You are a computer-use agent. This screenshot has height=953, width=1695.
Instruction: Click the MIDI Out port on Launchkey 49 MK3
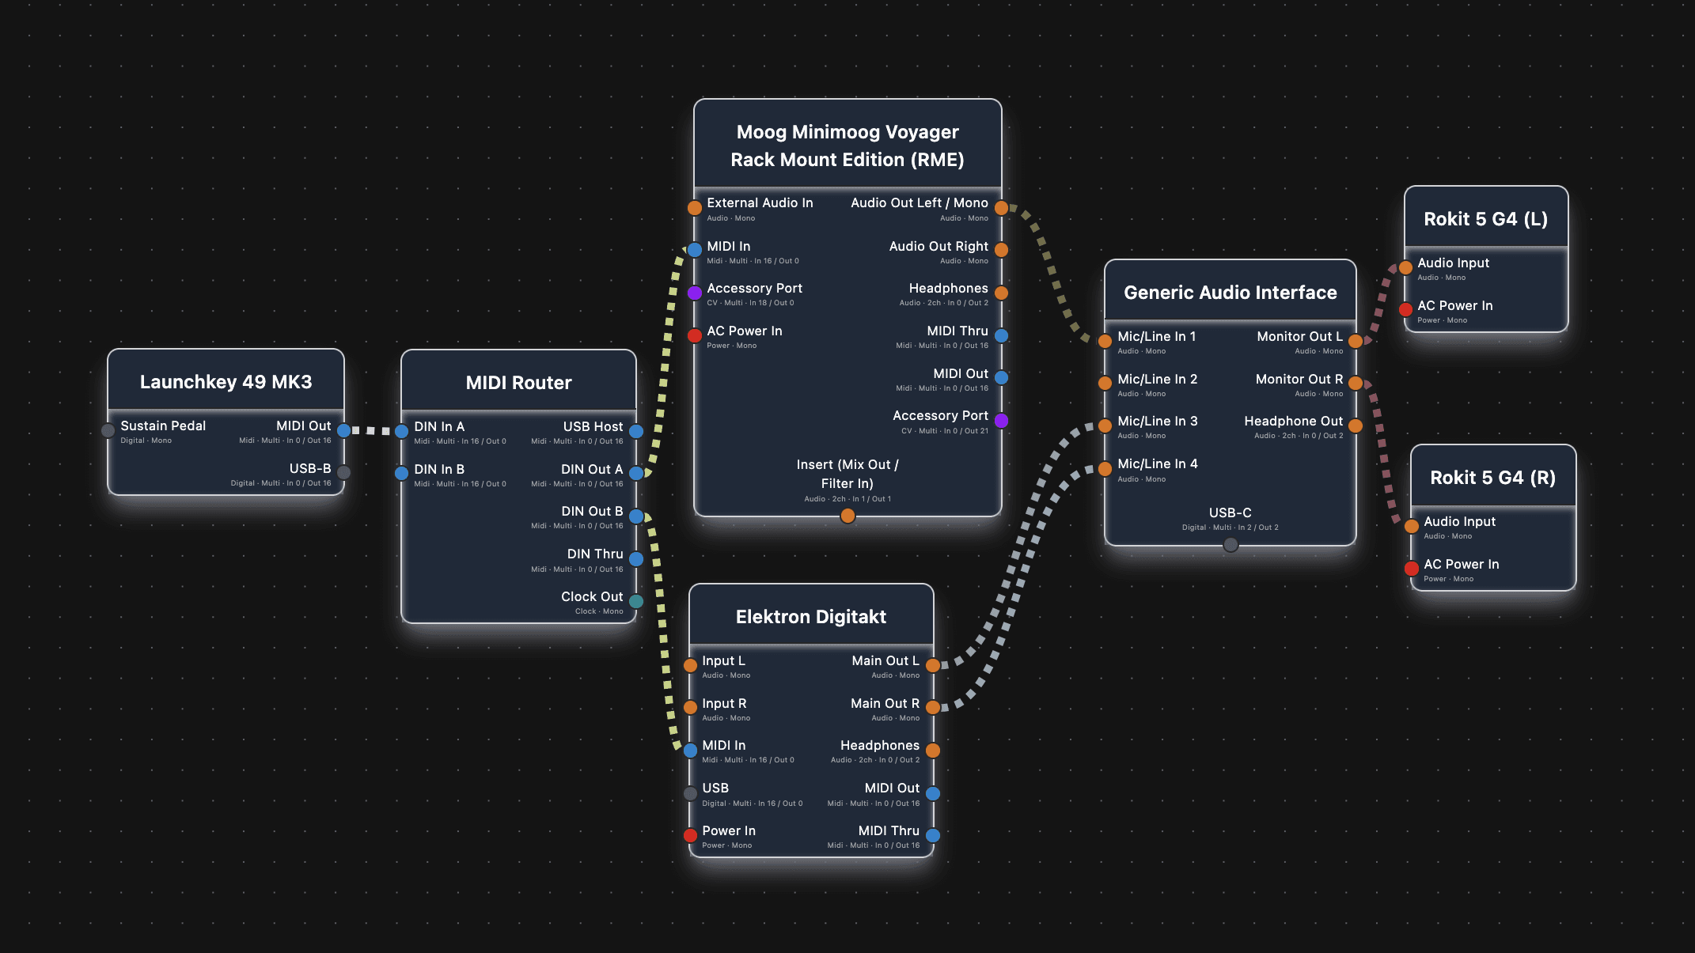point(343,430)
